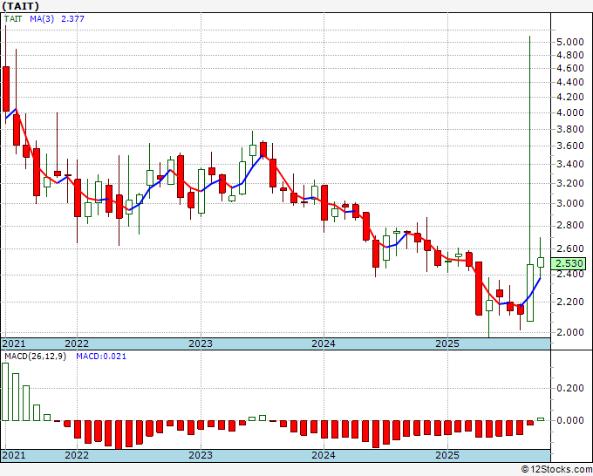Screen dimensions: 593x476
Task: Click the first red candlestick of 2021
Action: tap(6, 89)
